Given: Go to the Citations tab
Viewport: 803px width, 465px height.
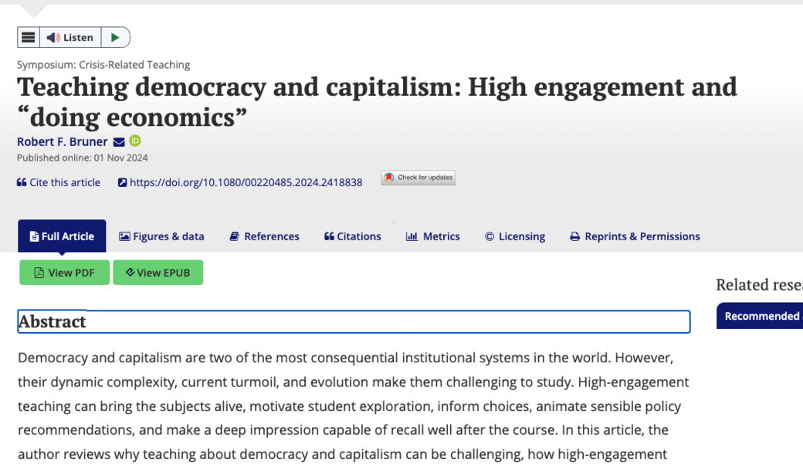Looking at the screenshot, I should pos(353,236).
